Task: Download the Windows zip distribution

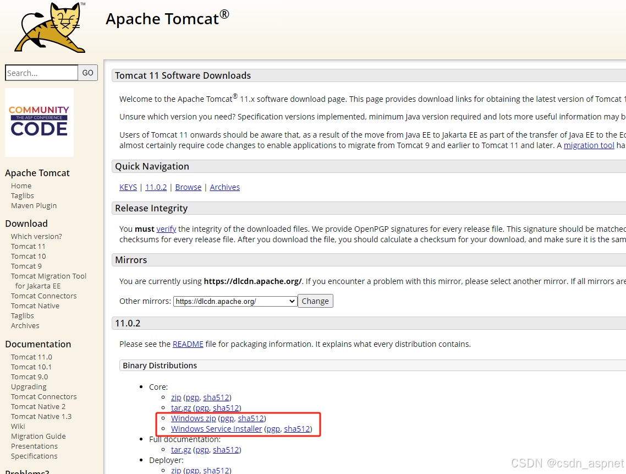Action: (194, 418)
